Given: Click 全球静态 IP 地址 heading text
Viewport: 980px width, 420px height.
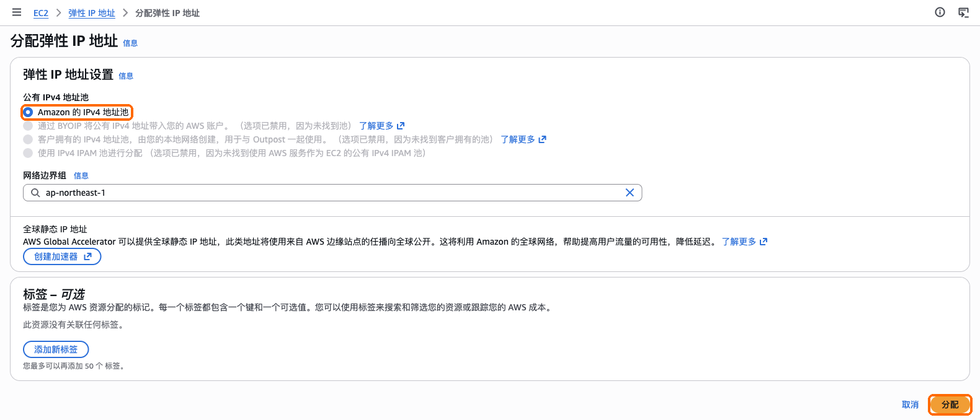Looking at the screenshot, I should pyautogui.click(x=55, y=229).
